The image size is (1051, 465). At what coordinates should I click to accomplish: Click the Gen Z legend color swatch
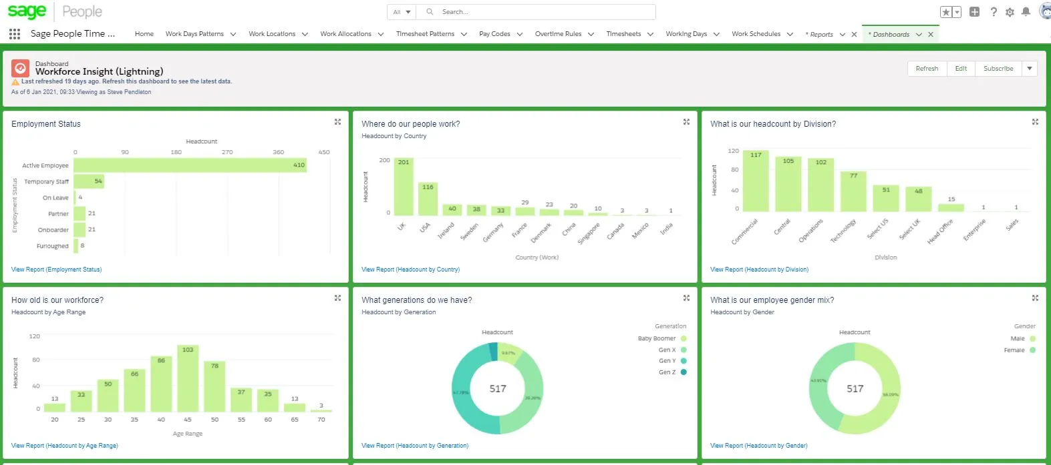pyautogui.click(x=684, y=372)
